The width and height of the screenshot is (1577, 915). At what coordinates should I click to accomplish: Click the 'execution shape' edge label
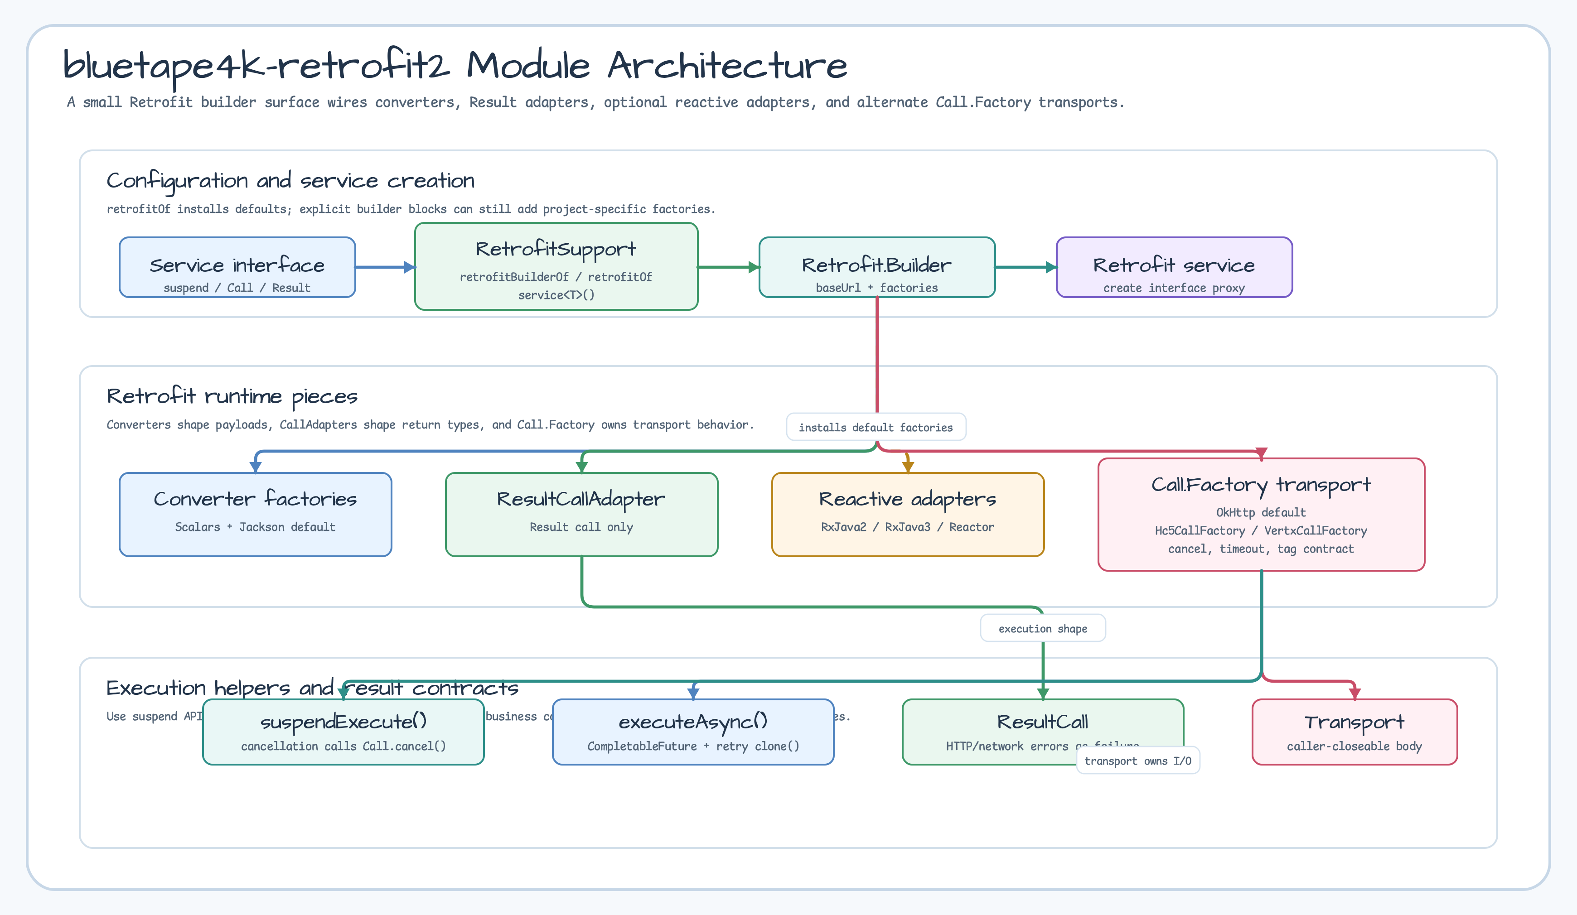[x=1043, y=628]
